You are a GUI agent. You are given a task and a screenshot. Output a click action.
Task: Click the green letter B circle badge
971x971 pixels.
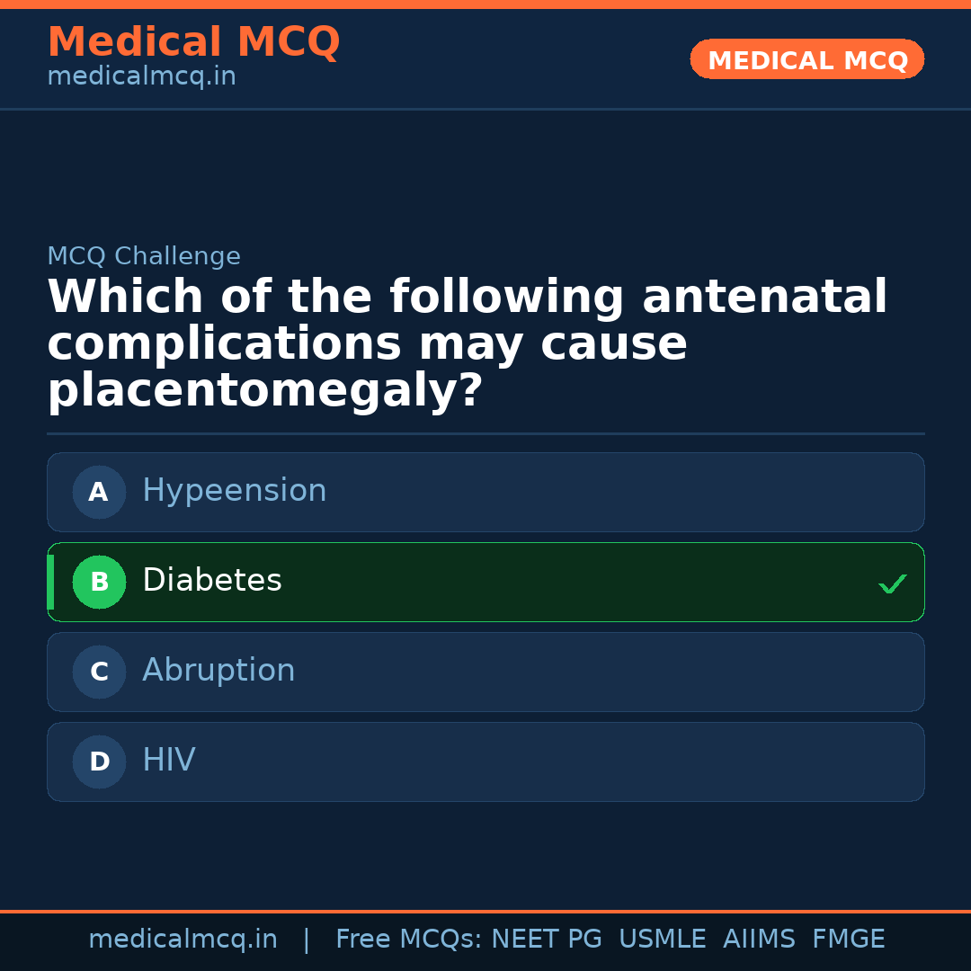(x=99, y=582)
